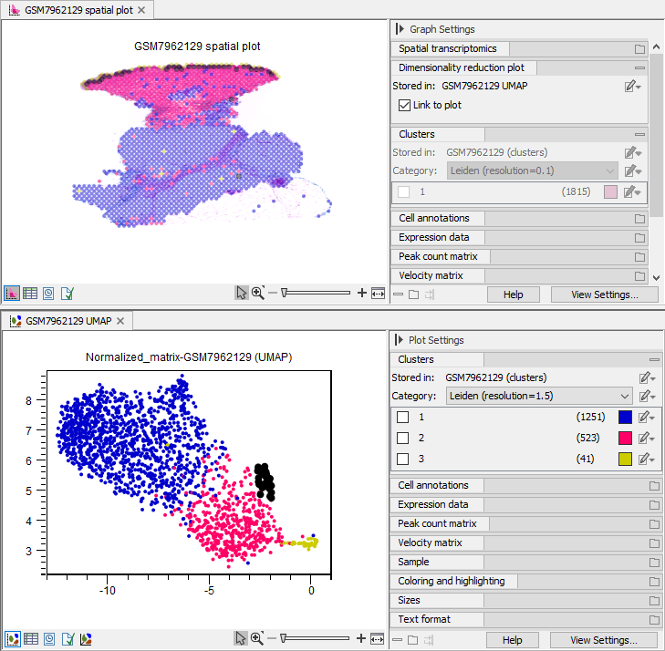Open Leiden (resolution=1.5) category dropdown
665x651 pixels.
coord(539,396)
